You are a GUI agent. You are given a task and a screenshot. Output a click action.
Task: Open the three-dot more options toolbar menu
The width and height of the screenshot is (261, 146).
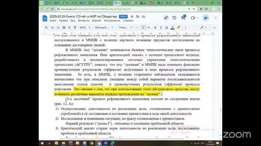tap(186, 28)
